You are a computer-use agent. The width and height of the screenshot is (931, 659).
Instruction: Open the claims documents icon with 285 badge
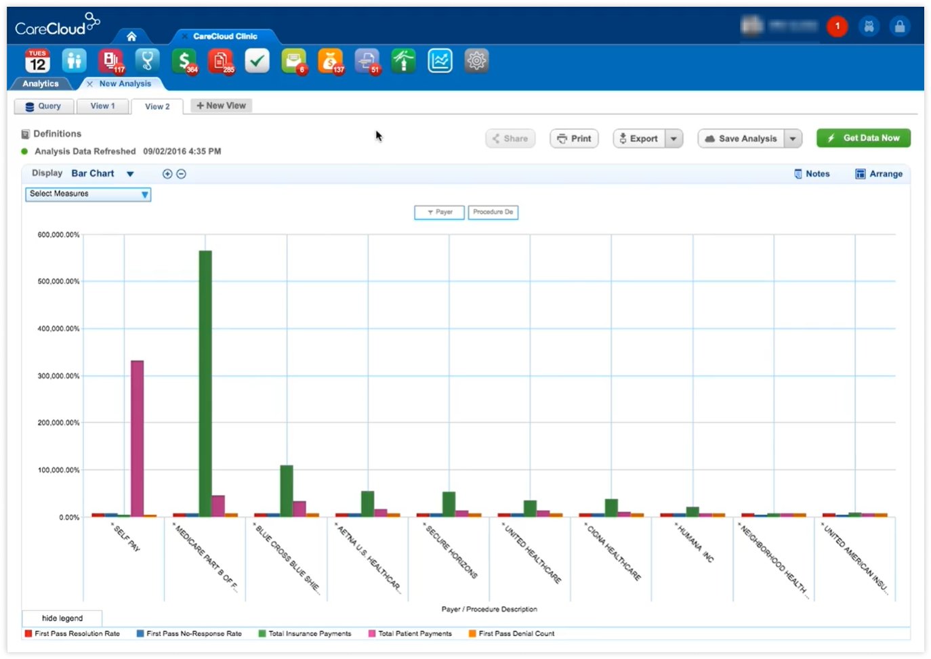pos(220,60)
